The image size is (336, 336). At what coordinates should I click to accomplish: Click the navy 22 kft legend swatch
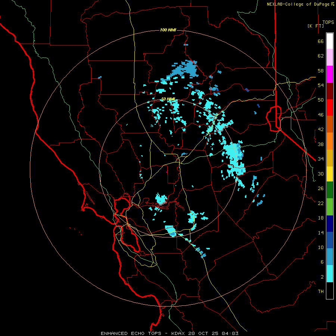point(330,224)
